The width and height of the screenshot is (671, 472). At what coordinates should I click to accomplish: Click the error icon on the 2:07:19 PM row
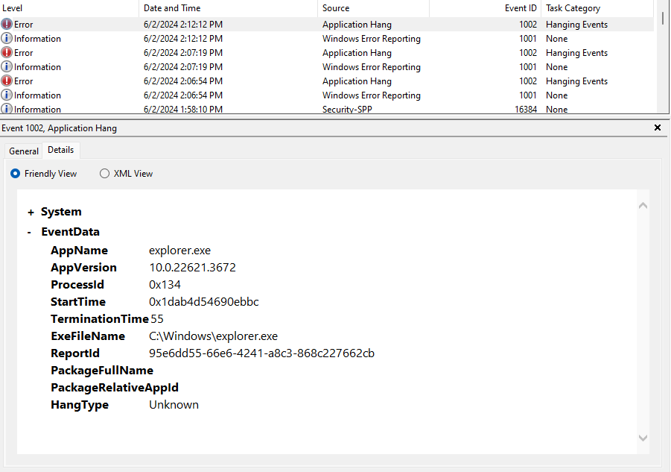pos(7,52)
